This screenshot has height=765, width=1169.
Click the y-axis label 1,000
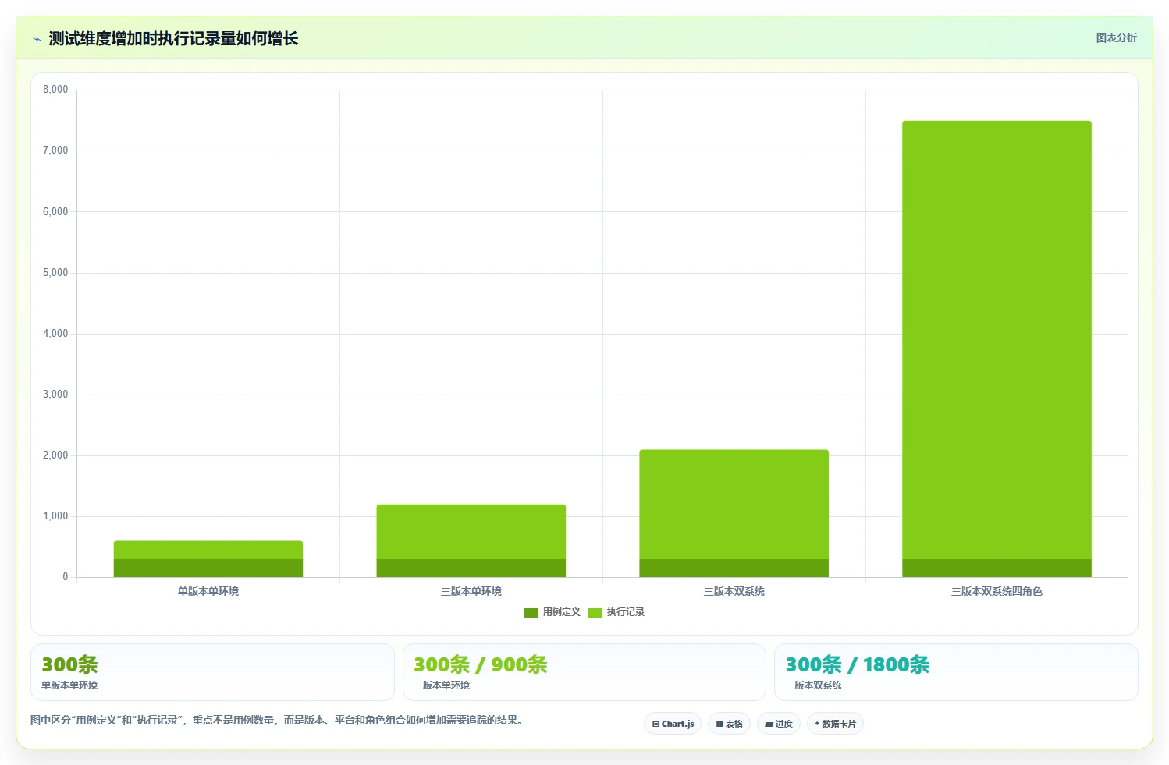click(x=55, y=516)
